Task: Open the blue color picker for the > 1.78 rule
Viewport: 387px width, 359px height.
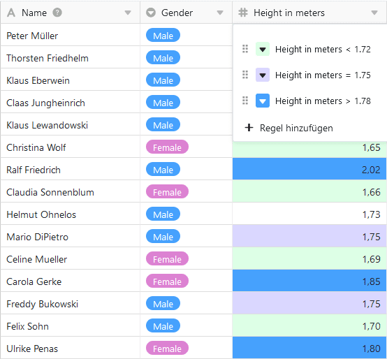Action: point(263,101)
